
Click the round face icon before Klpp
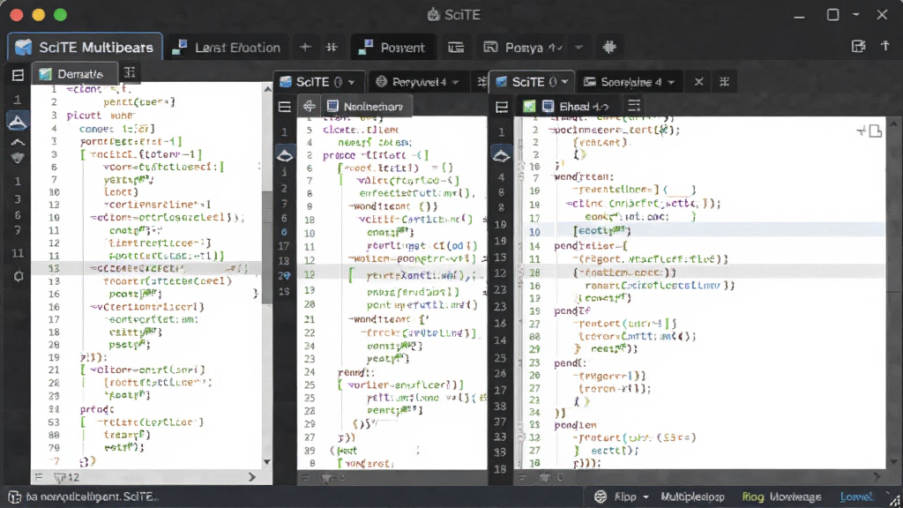point(601,497)
